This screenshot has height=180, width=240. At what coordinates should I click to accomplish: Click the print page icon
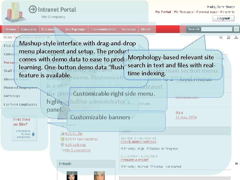228,37
